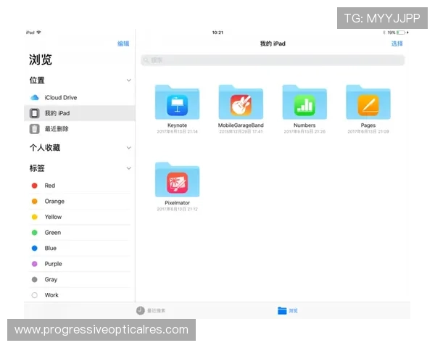Filter by the Green tag
The image size is (435, 348).
coord(52,233)
